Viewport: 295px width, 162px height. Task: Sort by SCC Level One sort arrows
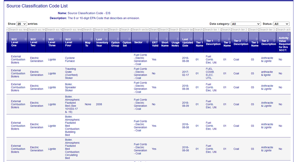point(25,39)
